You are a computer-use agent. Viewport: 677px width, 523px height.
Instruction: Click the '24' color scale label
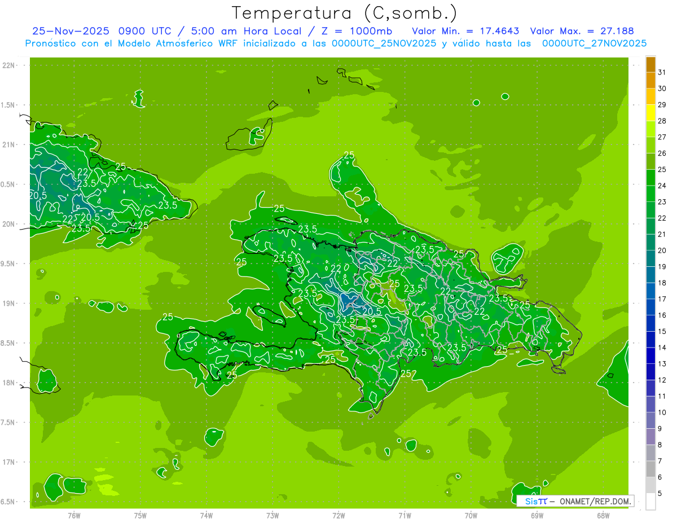pyautogui.click(x=662, y=186)
